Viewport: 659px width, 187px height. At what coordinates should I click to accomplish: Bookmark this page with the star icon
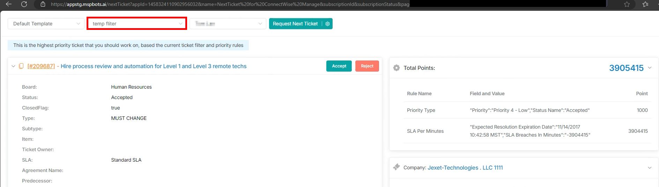pos(627,4)
